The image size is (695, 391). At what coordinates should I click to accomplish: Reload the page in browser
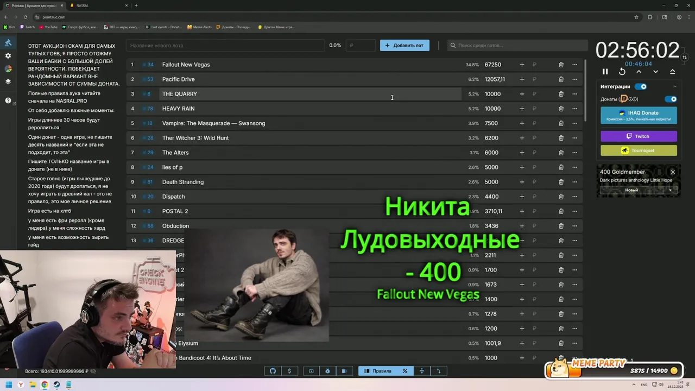24,17
